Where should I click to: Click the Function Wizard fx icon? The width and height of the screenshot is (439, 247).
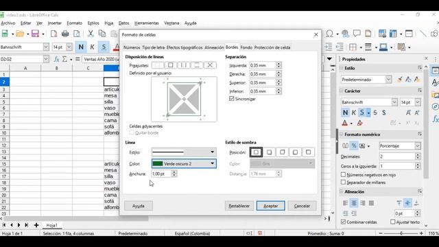tap(56, 59)
